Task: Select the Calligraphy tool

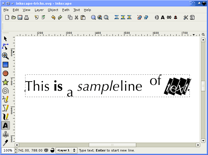Action: click(5, 117)
